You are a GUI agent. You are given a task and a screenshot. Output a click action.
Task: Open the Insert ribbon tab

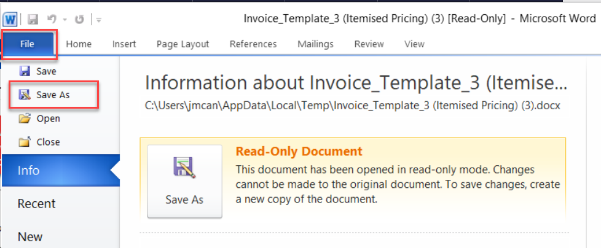coord(124,44)
